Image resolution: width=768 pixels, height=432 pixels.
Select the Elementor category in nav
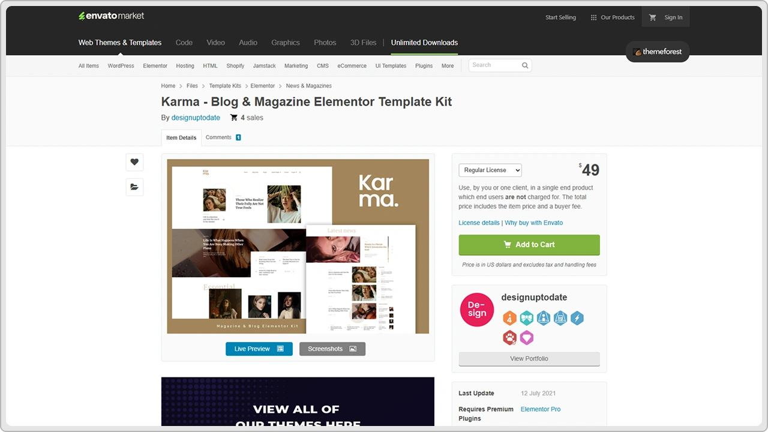155,66
